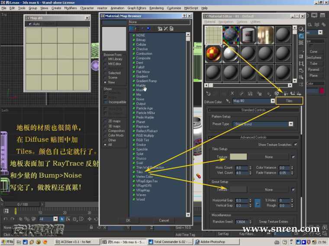Open the object category dropdown in command panel
329x246 pixels.
coord(320,32)
